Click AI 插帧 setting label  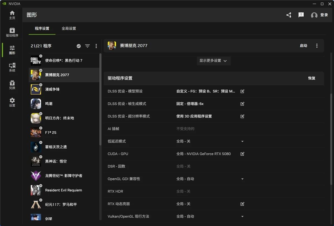[x=113, y=129]
